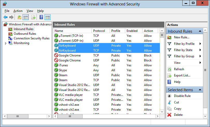The image size is (210, 127).
Task: Select the Steam UDP rule name
Action: [63, 75]
